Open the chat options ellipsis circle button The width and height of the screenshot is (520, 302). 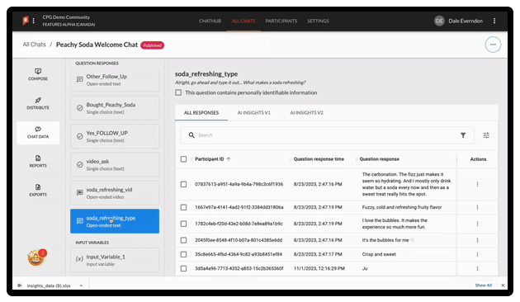(493, 45)
